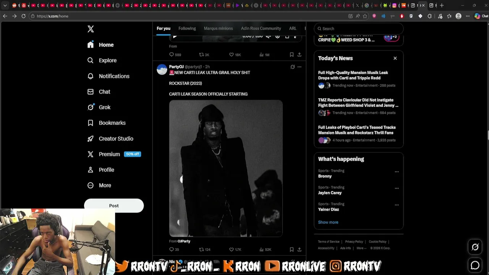The width and height of the screenshot is (489, 275).
Task: Open the Explore page
Action: tap(102, 60)
